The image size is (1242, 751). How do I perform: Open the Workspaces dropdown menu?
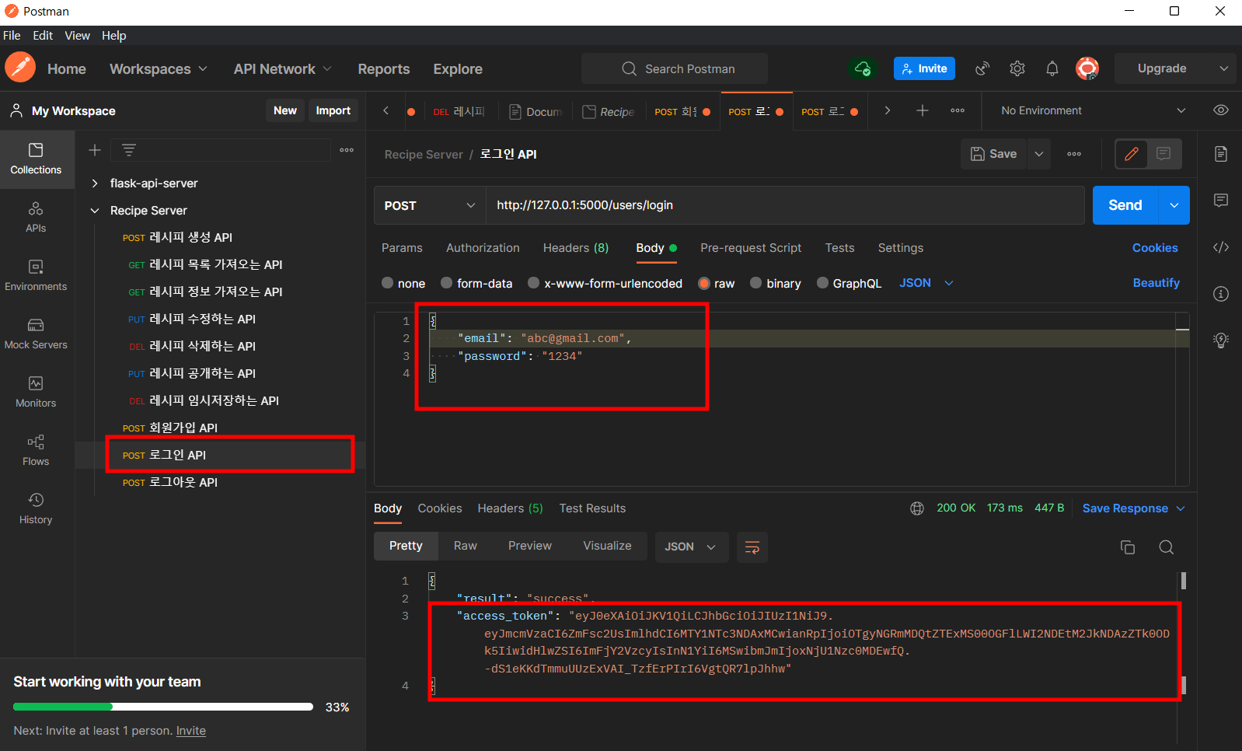click(x=159, y=68)
